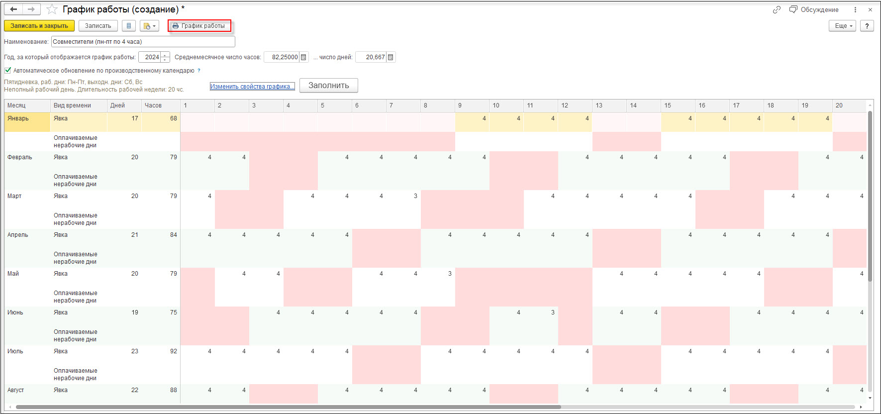Viewport: 881px width, 414px height.
Task: Click day 20 column header
Action: (850, 105)
